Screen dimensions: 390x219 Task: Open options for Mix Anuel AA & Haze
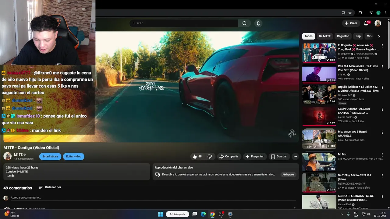point(382,132)
